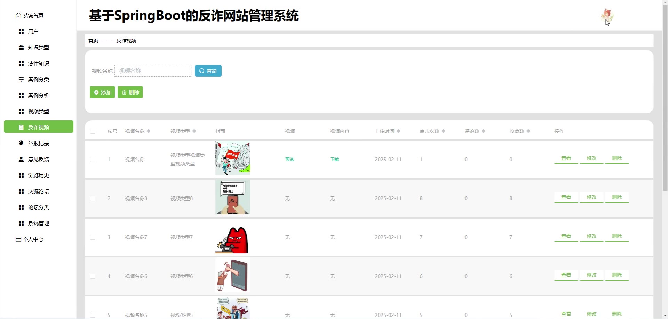Click the grid icon beside 交流论坛

pos(21,191)
